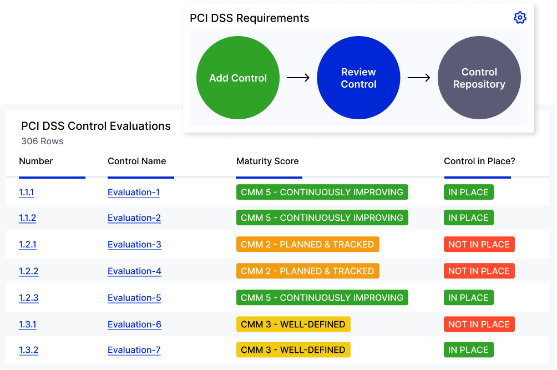
Task: Open the Evaluation-1 link
Action: [134, 192]
